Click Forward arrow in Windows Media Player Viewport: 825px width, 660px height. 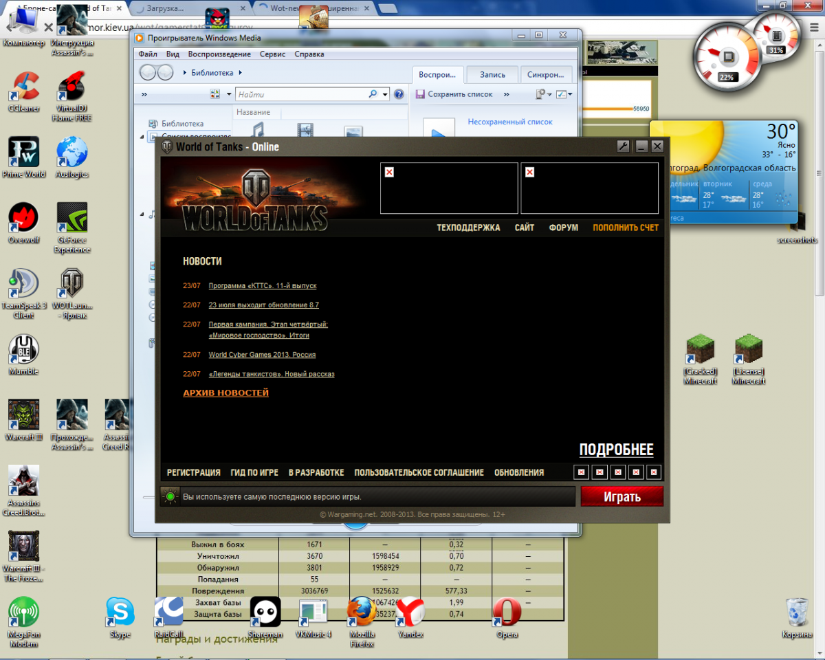pyautogui.click(x=165, y=72)
